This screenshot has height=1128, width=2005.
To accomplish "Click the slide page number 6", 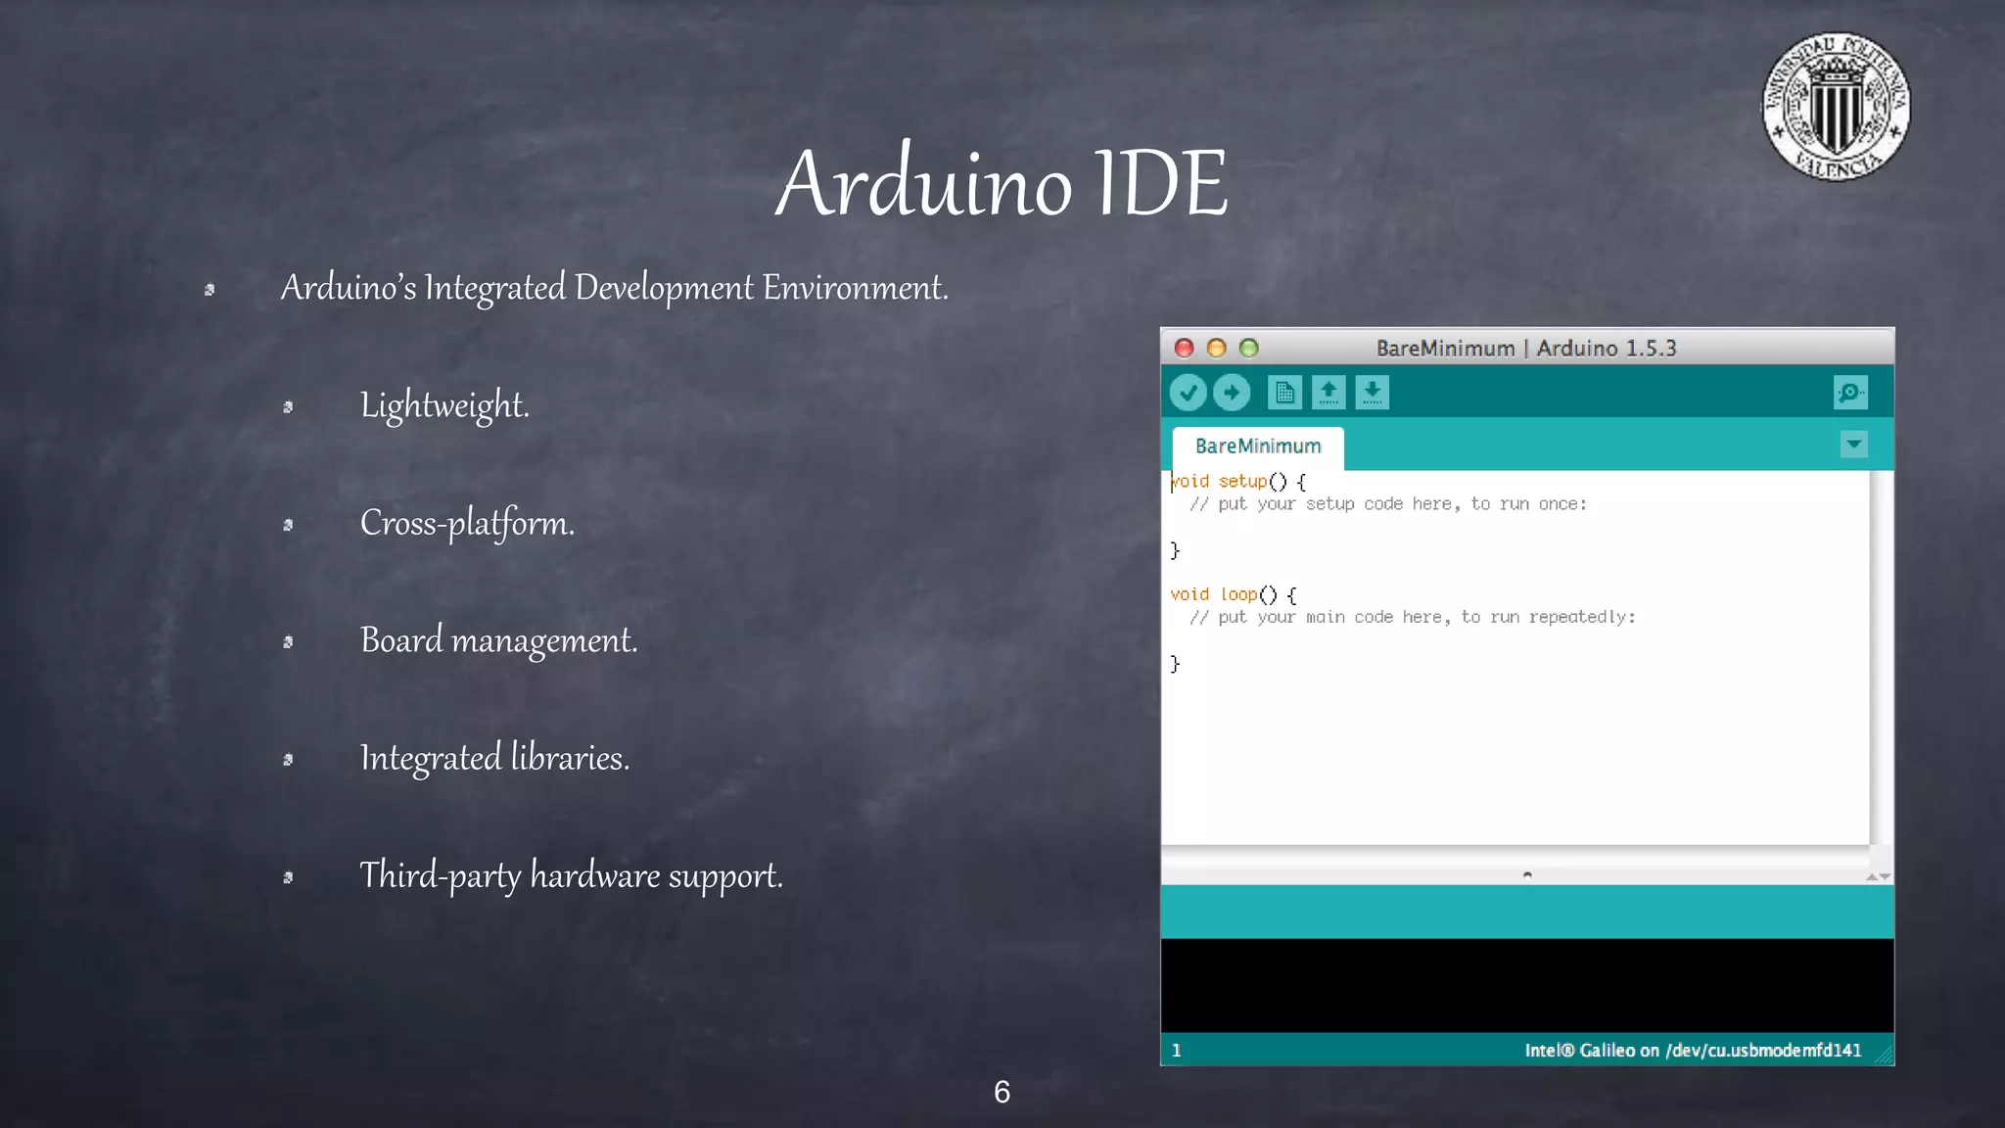I will click(x=1002, y=1092).
